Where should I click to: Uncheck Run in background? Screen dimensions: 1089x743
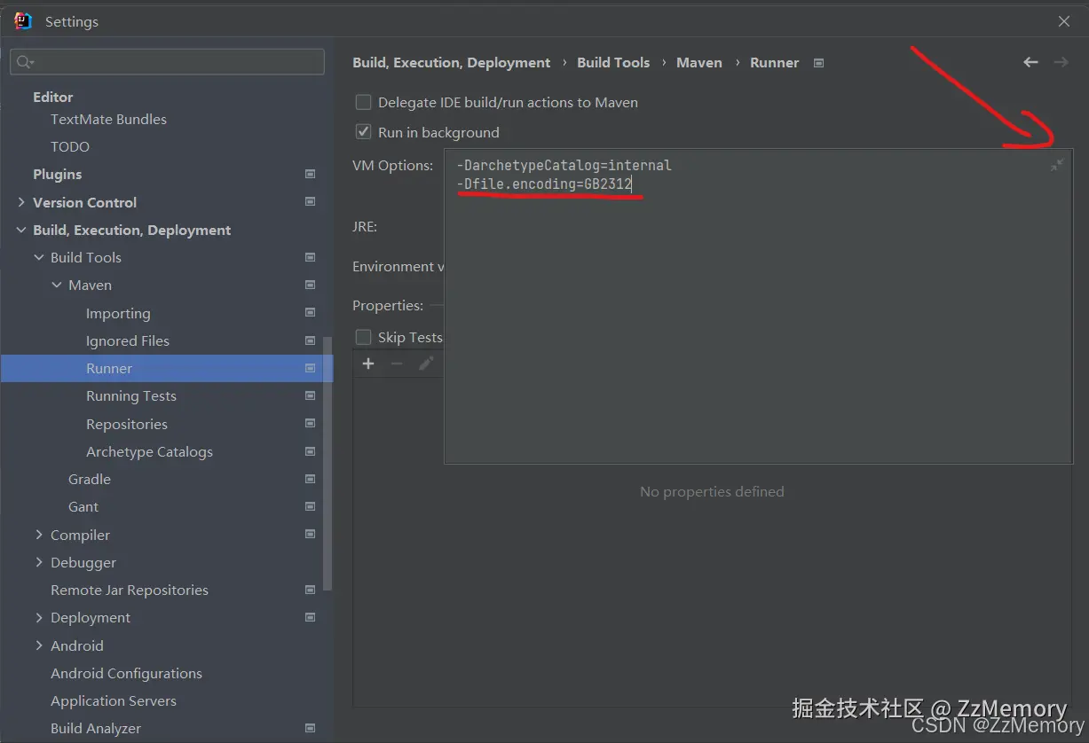[x=363, y=132]
